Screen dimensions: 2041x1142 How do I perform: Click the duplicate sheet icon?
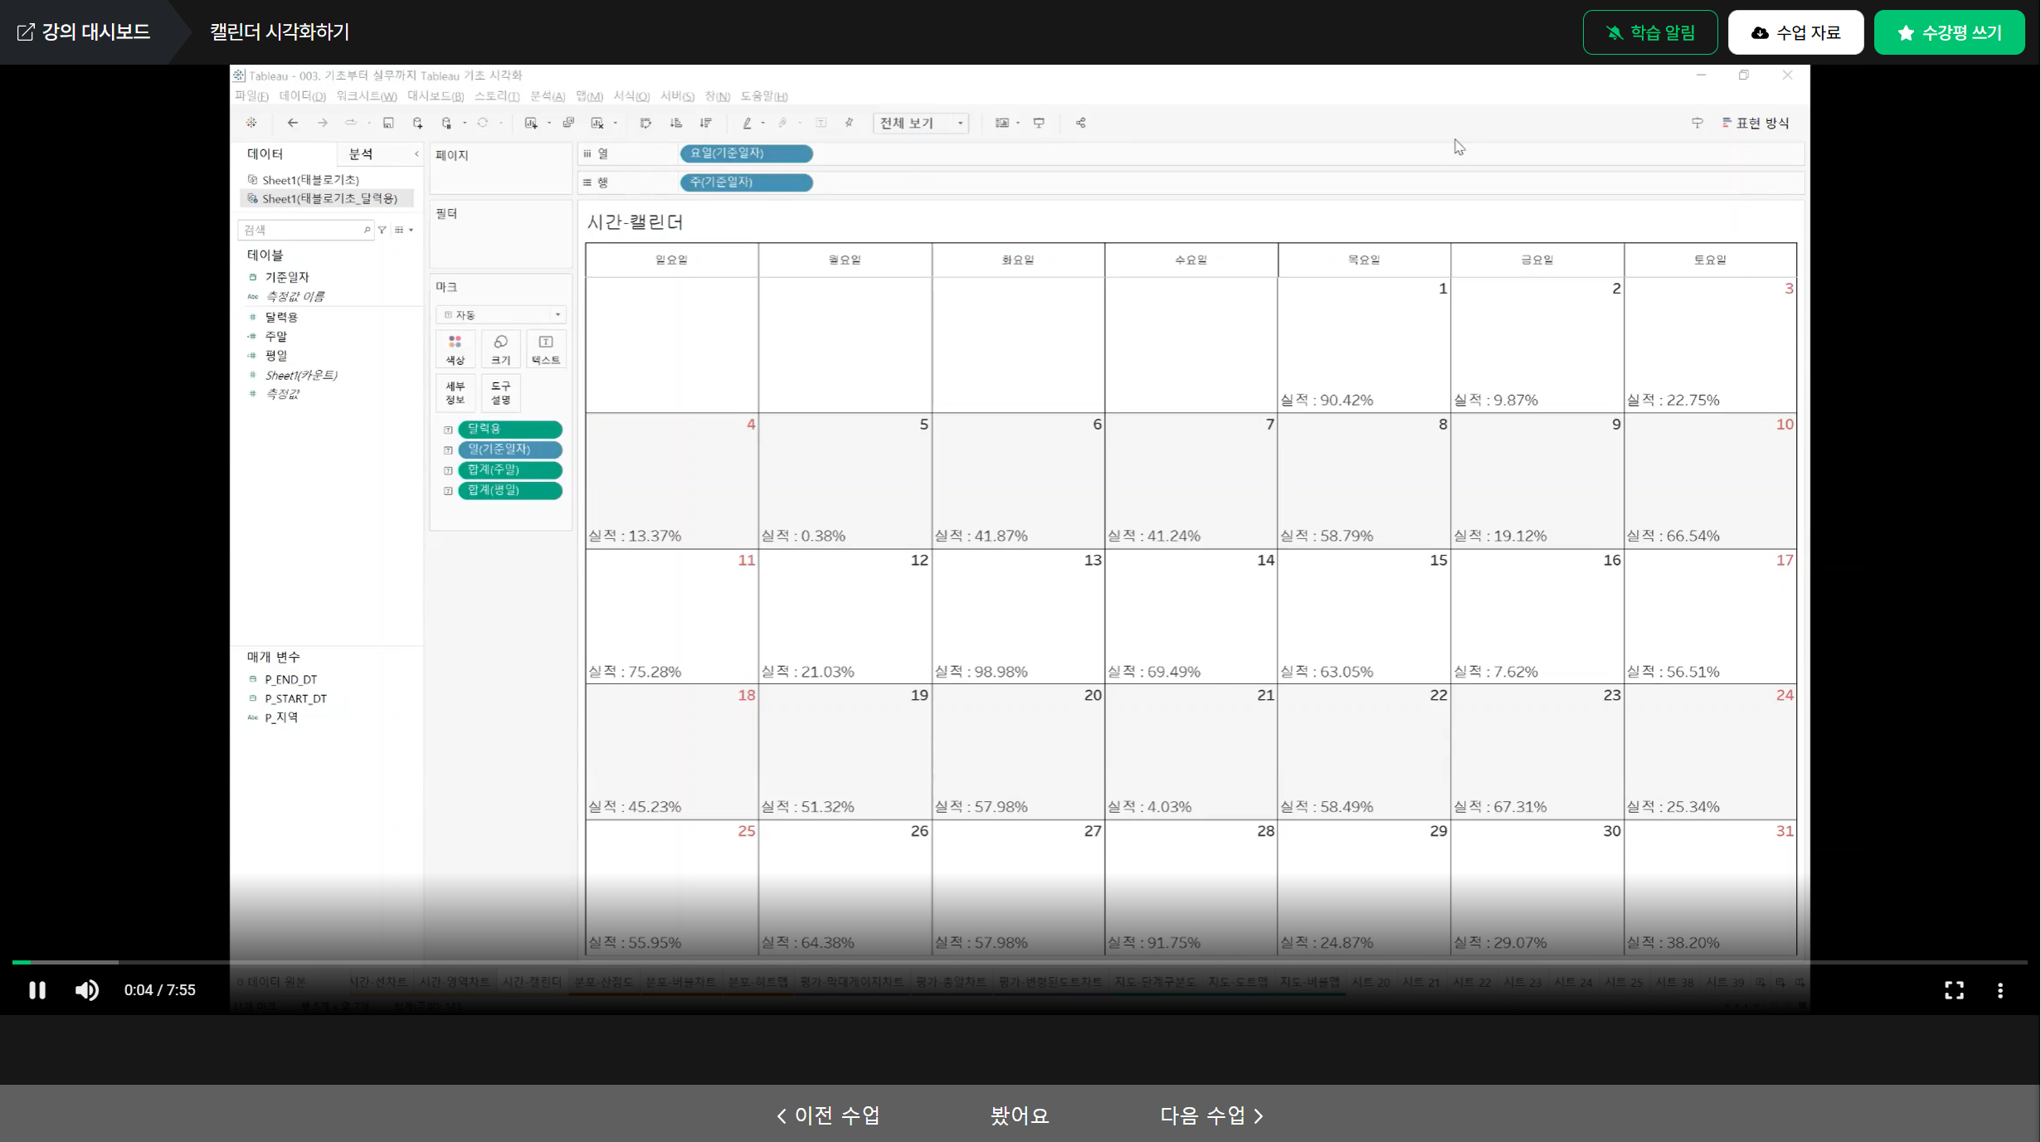click(568, 123)
